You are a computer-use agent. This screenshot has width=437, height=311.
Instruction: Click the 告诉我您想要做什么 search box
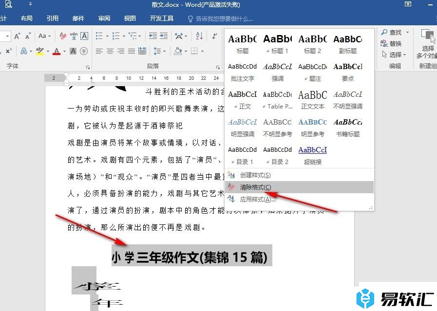coord(221,18)
